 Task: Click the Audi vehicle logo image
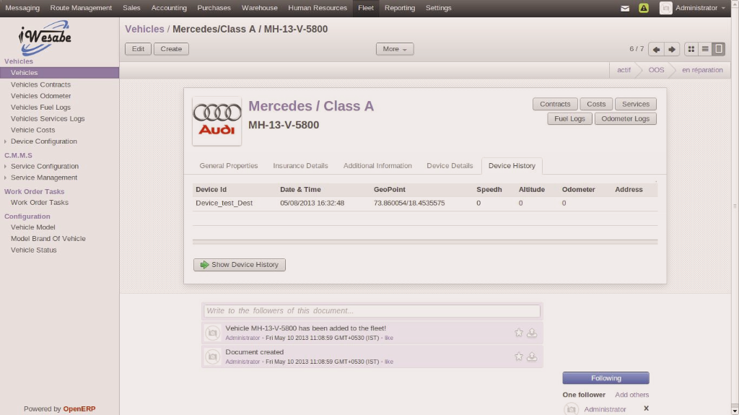(217, 121)
